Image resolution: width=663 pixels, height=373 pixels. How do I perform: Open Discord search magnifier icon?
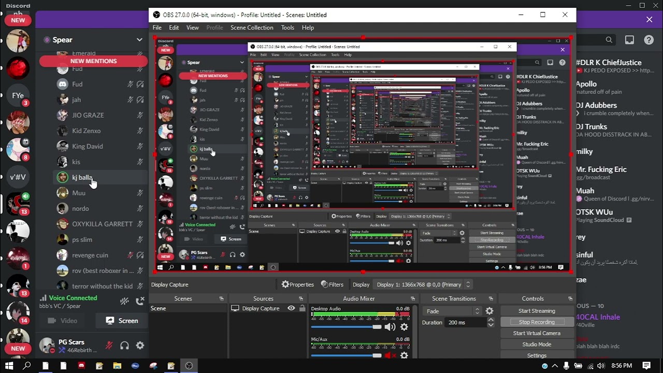[x=609, y=40]
